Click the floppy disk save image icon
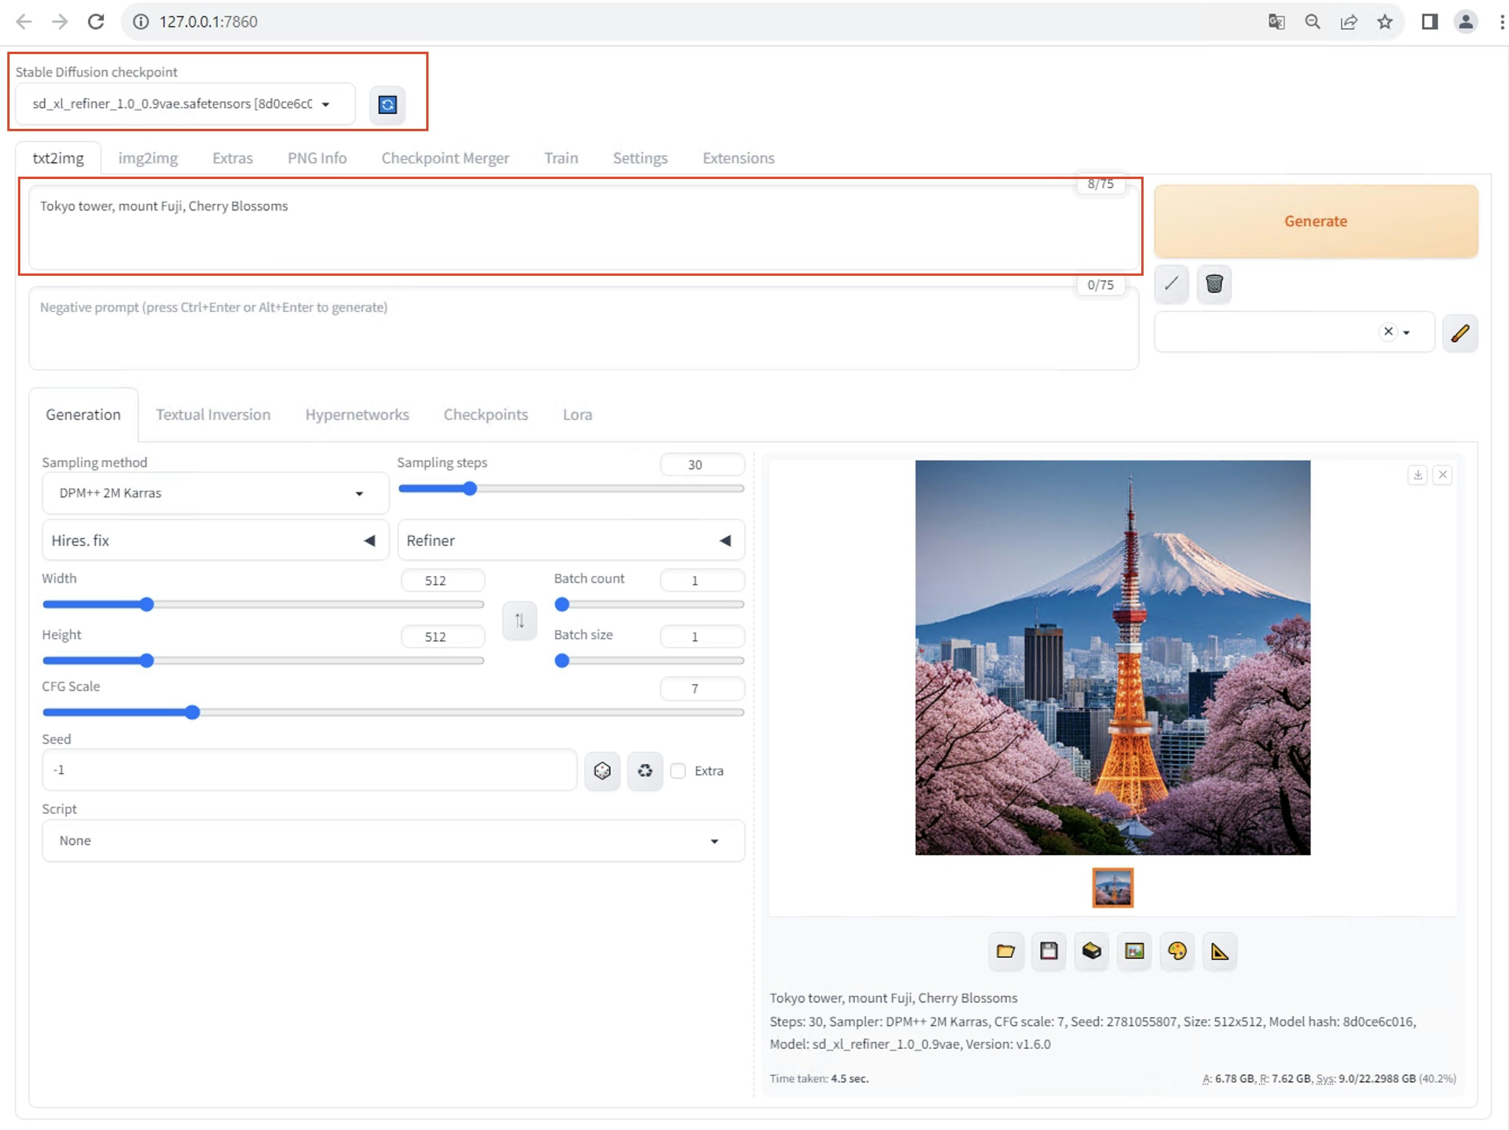 click(1048, 950)
